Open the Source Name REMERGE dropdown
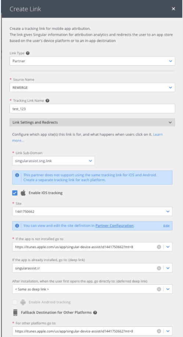The height and width of the screenshot is (337, 183). coord(92,87)
